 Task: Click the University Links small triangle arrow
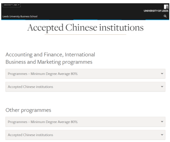pos(19,5)
